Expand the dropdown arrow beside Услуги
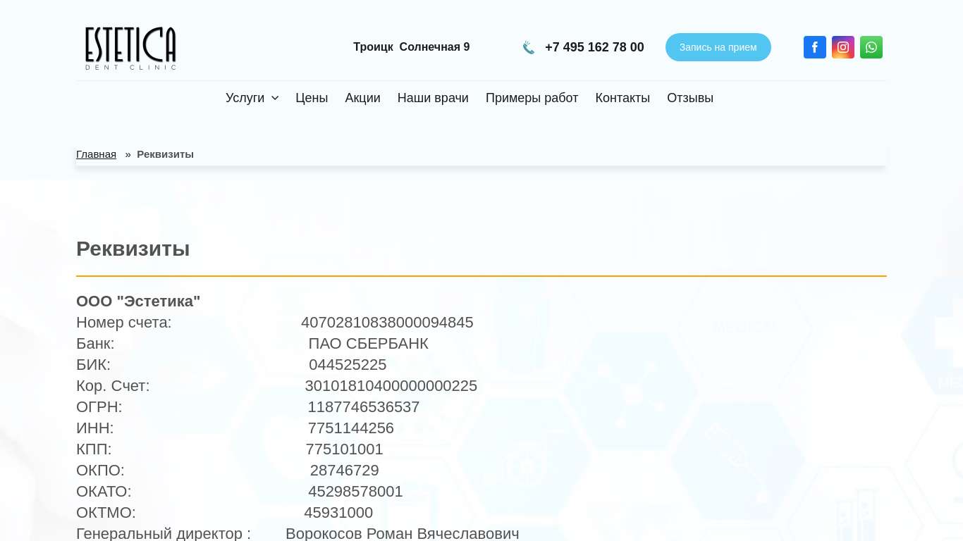963x541 pixels. click(x=275, y=98)
